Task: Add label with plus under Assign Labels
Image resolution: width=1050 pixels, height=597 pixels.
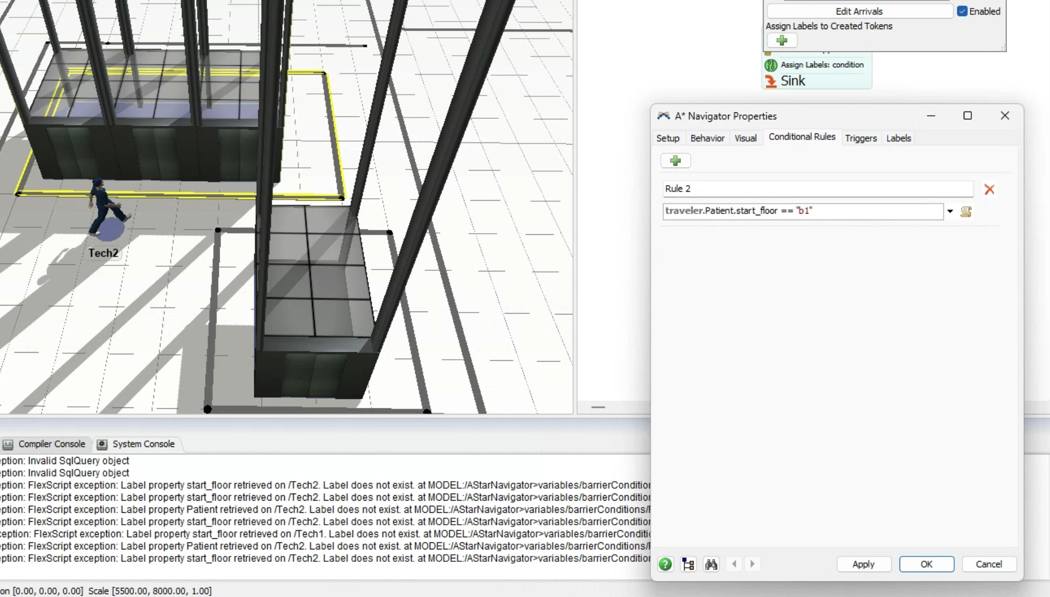Action: click(781, 41)
